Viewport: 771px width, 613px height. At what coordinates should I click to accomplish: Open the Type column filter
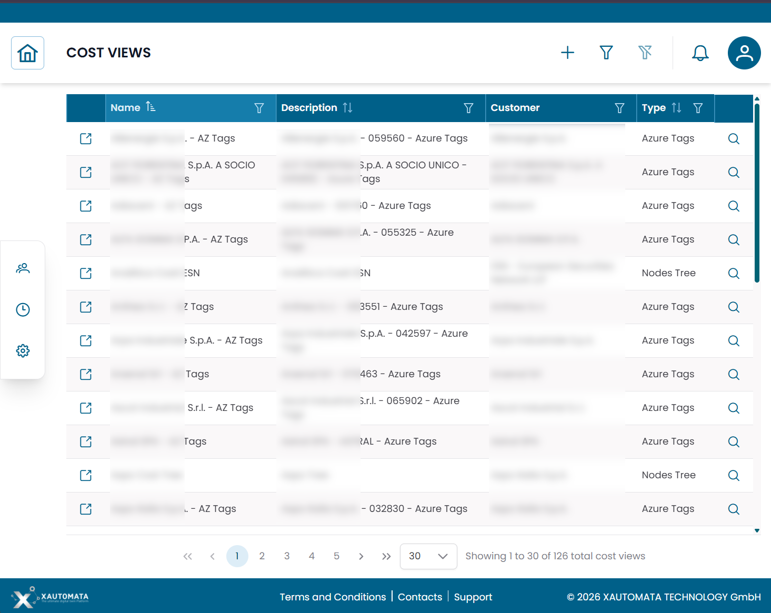pos(698,108)
